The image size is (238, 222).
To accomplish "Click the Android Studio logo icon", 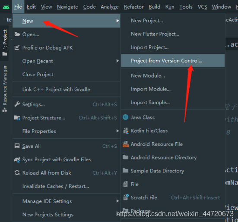I will click(x=6, y=7).
